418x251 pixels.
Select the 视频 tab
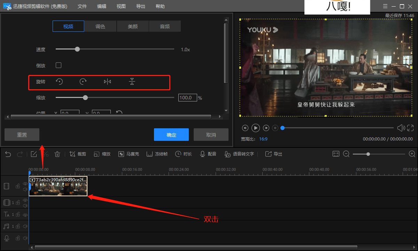[68, 26]
